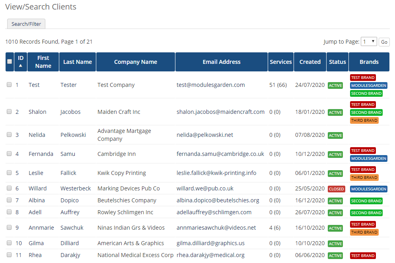Sort by the Created column header
The height and width of the screenshot is (263, 395).
point(310,61)
